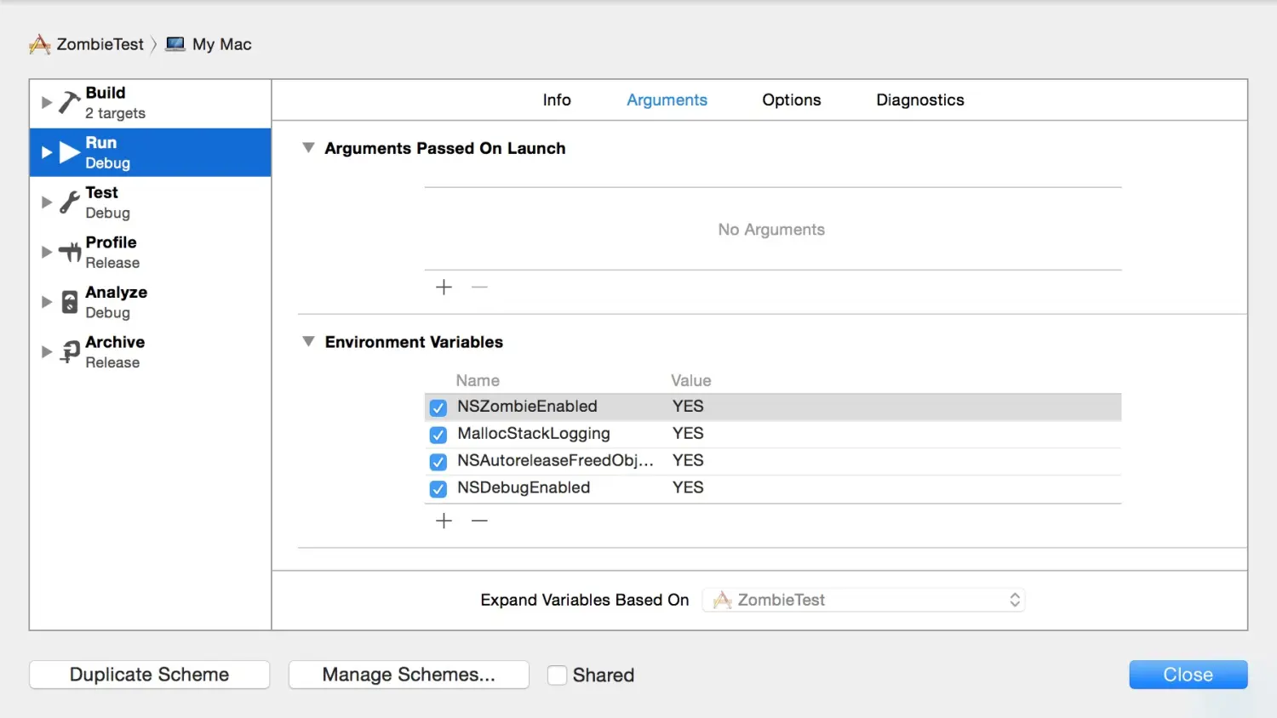This screenshot has height=718, width=1277.
Task: Select ZombieTest scheme in breadcrumb
Action: [x=100, y=44]
